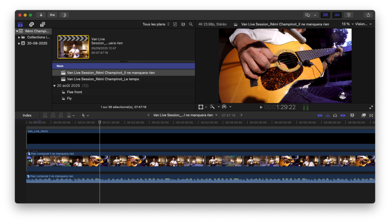Image resolution: width=390 pixels, height=223 pixels.
Task: Open the Photos and Audio sidebar
Action: (31, 24)
